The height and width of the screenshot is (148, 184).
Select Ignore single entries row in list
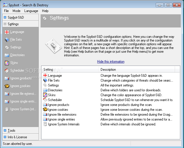[111, 119]
